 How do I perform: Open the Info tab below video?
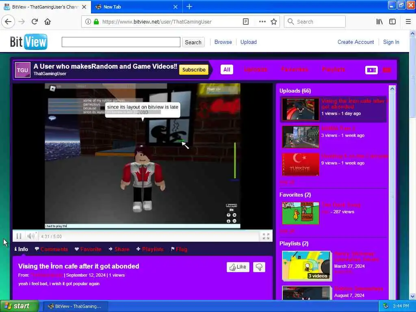21,249
